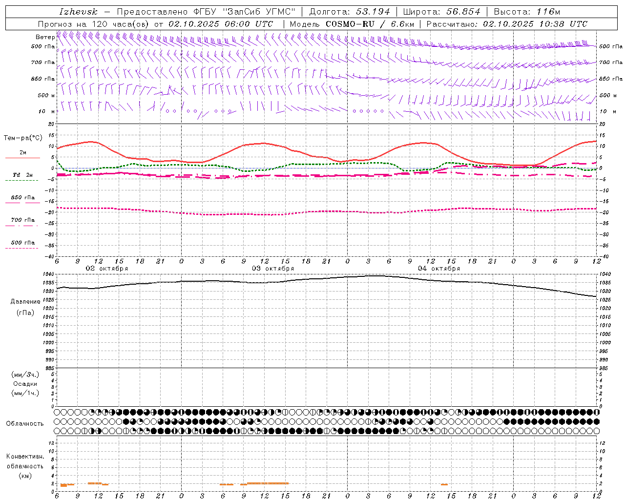Click the 700 гПа temperature legend label

coord(23,220)
